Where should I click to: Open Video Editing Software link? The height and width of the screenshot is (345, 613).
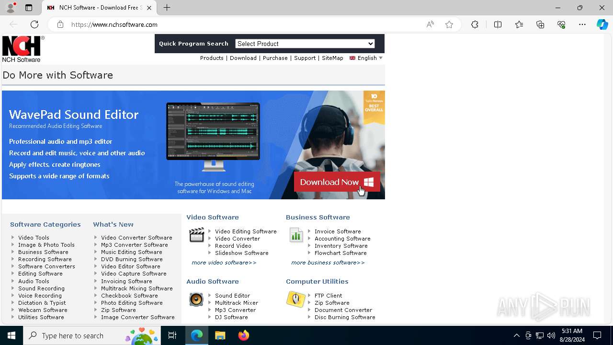point(246,231)
